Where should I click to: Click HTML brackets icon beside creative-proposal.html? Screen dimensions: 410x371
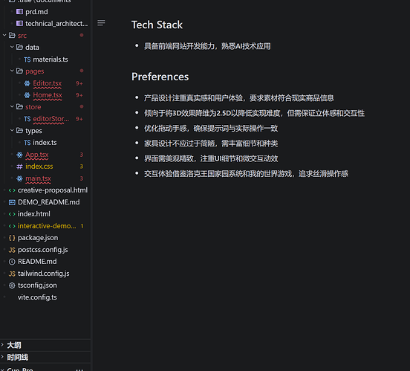point(12,190)
